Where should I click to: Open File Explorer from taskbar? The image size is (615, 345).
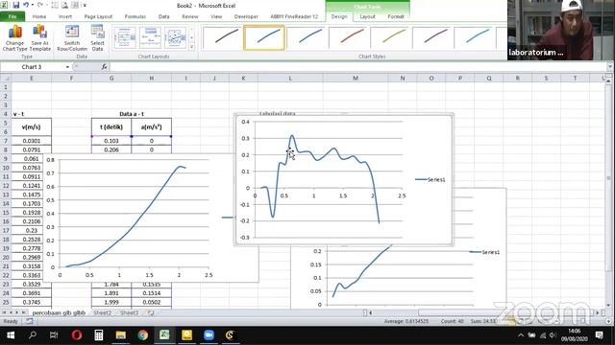point(120,335)
